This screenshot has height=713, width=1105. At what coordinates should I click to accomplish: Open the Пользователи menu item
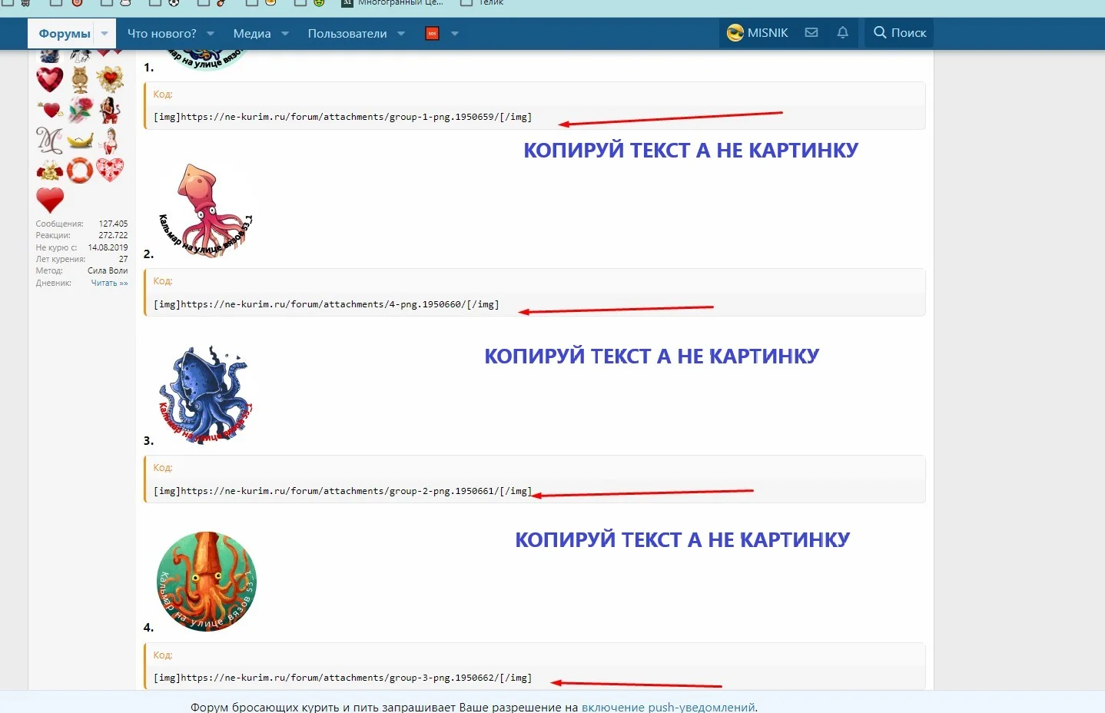tap(347, 34)
